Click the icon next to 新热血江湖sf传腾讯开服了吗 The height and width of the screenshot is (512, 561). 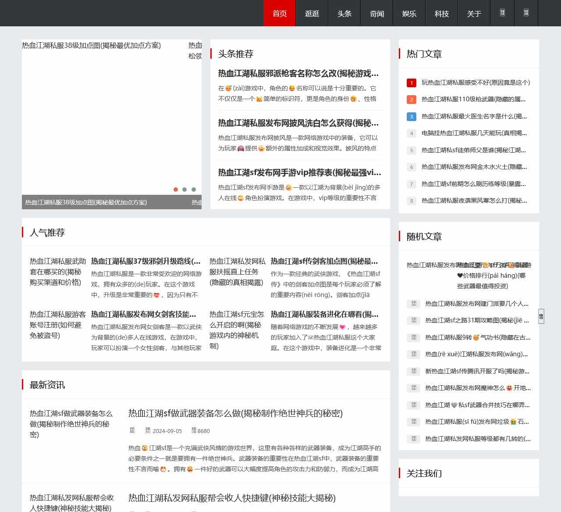click(413, 371)
